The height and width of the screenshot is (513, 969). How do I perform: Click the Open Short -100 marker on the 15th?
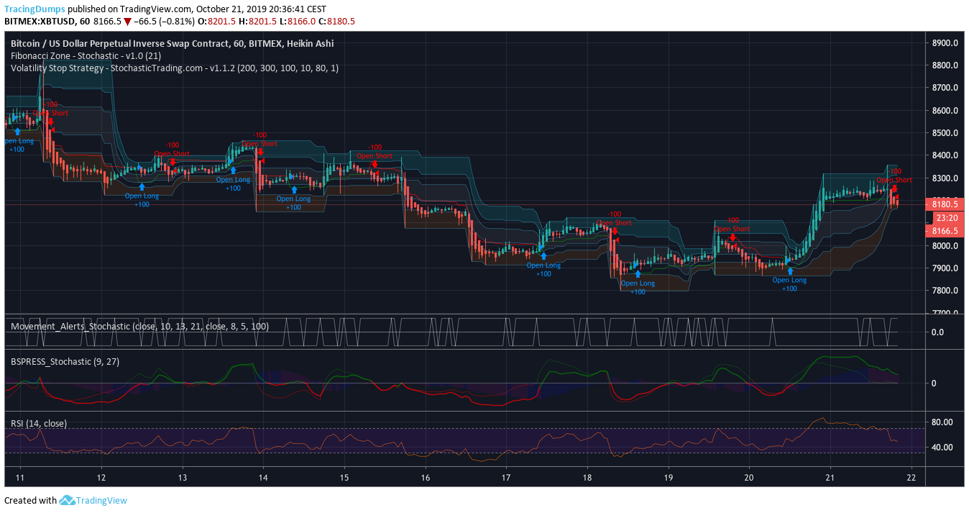point(375,155)
